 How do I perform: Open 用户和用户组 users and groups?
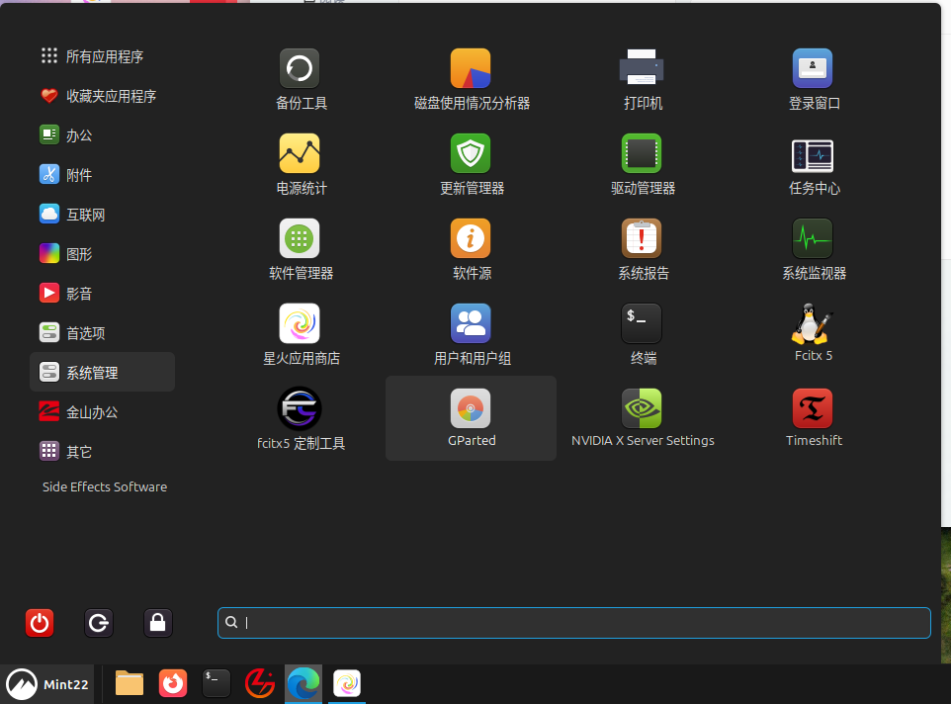click(472, 334)
